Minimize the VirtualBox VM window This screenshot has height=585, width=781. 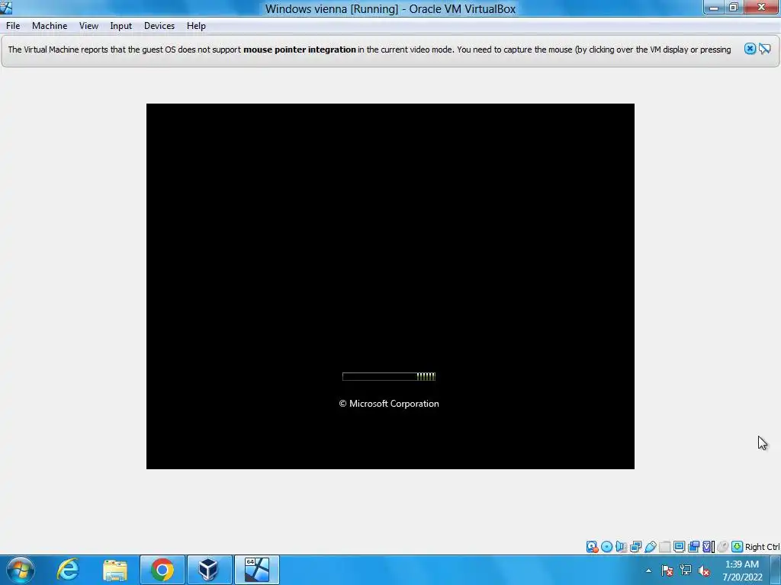coord(714,8)
